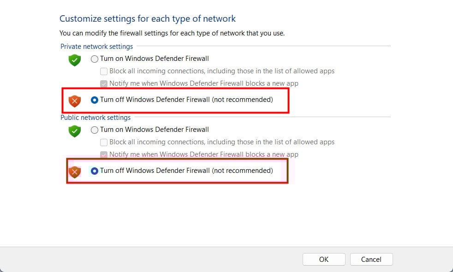Click Public 'Turn on Windows Defender Firewall' label text
The height and width of the screenshot is (272, 453).
tap(154, 130)
